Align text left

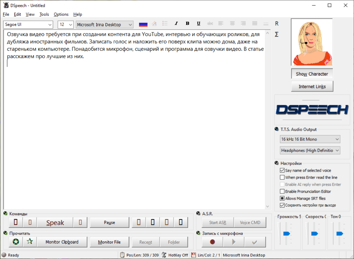(x=221, y=23)
